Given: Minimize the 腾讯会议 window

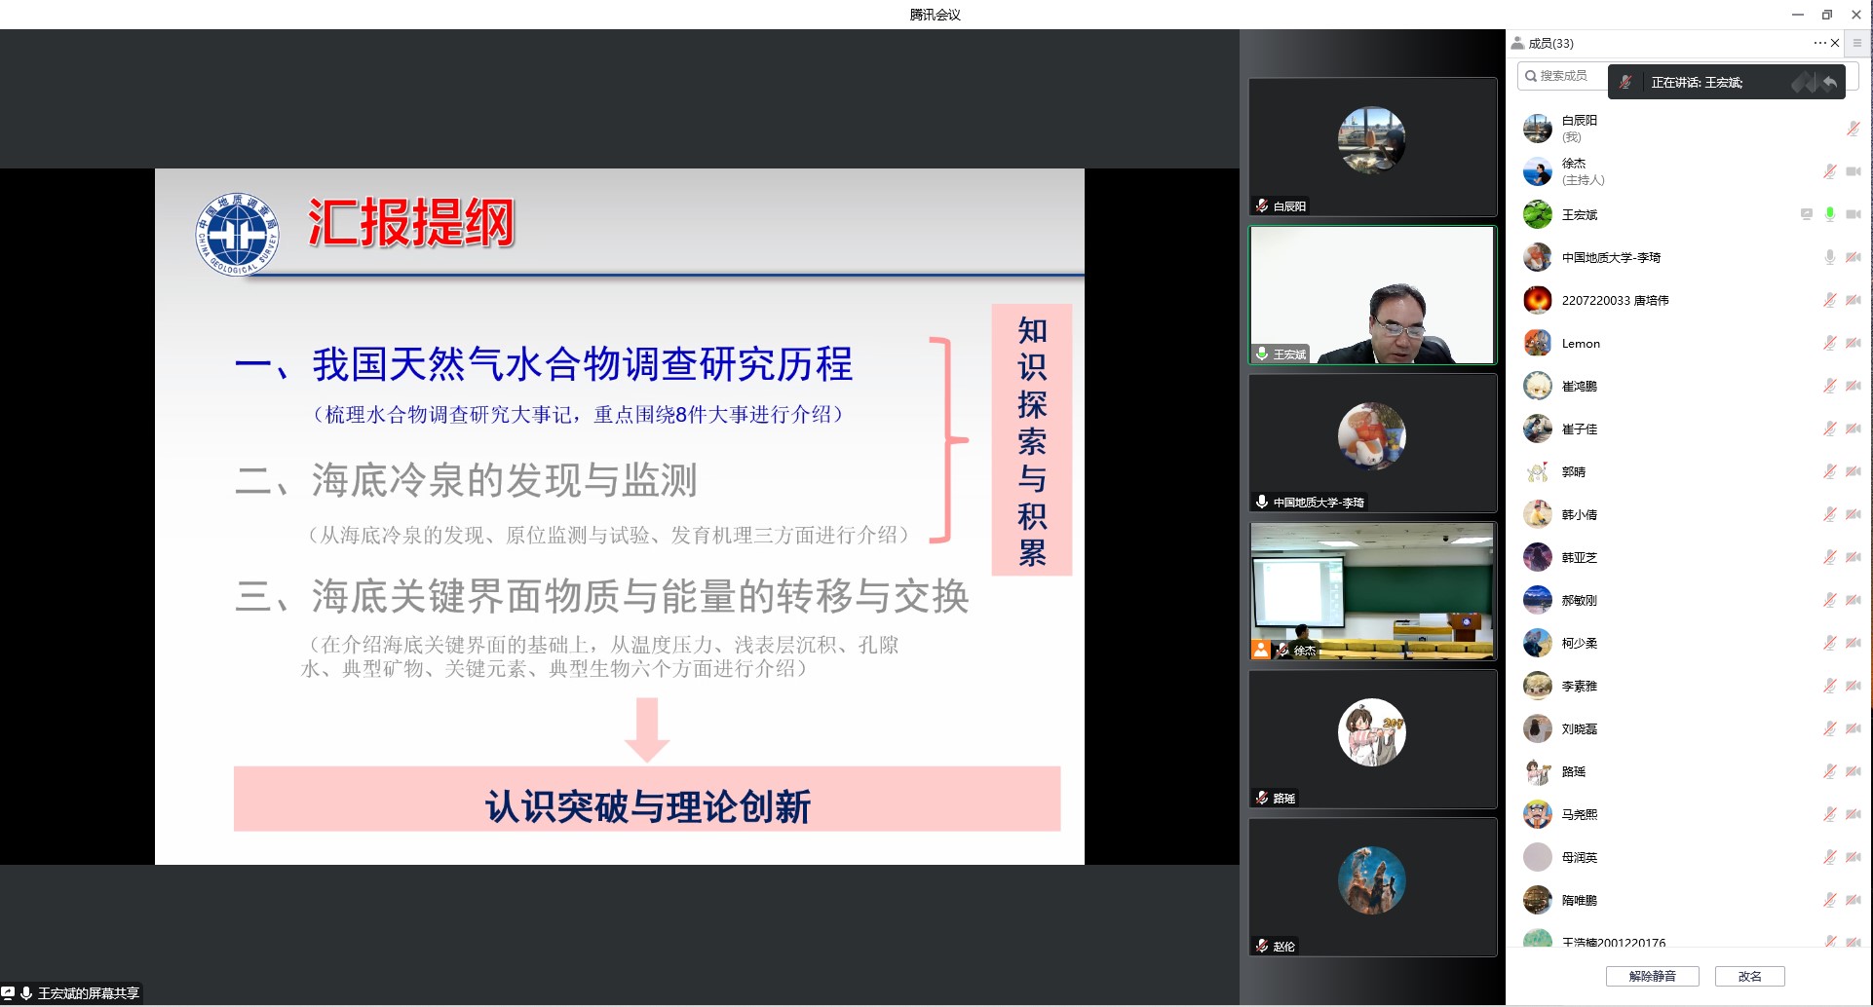Looking at the screenshot, I should 1798,15.
